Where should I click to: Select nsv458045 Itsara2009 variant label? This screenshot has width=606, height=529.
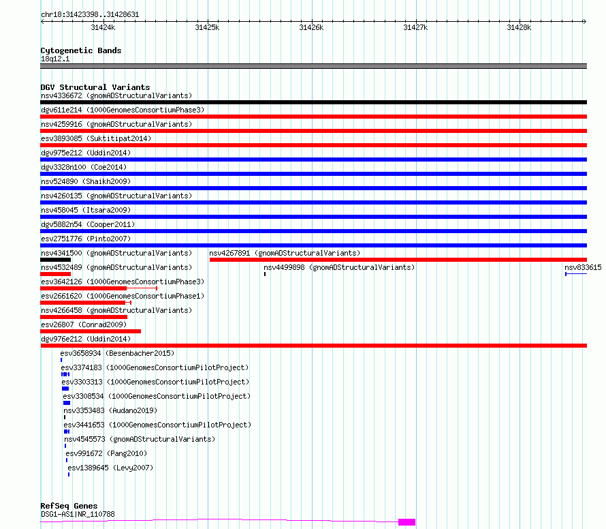86,210
